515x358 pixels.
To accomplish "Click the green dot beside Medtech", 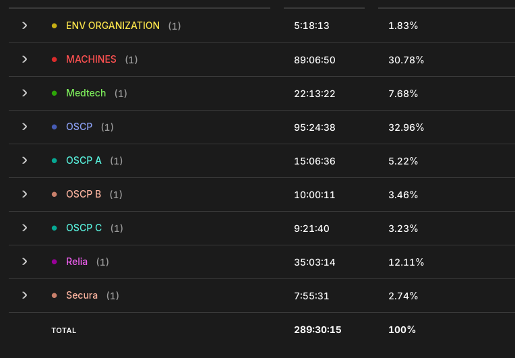I will pyautogui.click(x=54, y=93).
